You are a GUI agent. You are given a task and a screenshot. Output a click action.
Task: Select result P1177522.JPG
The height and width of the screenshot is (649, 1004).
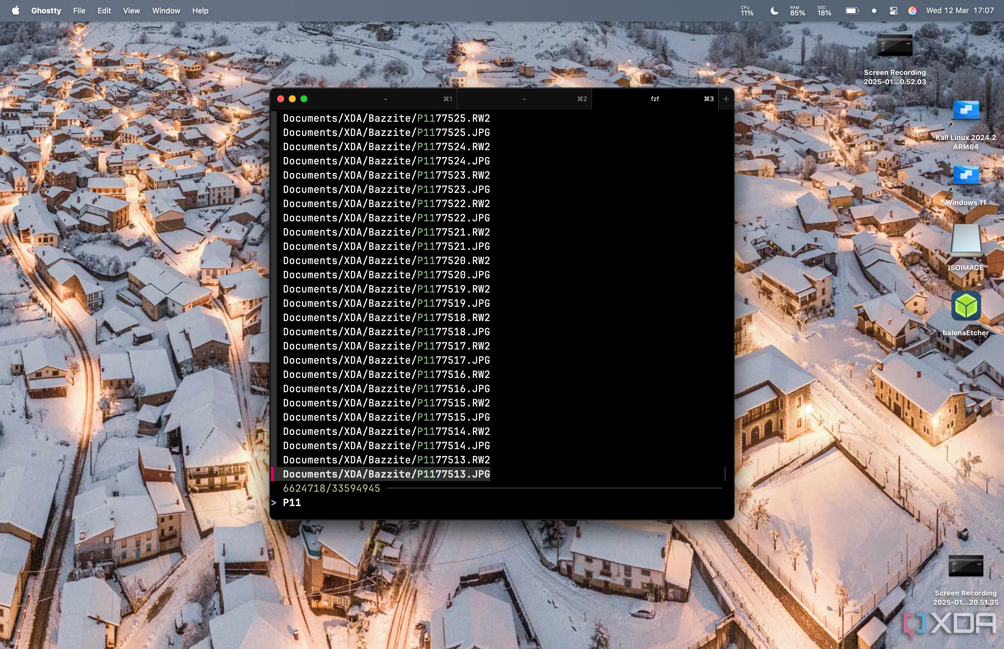pyautogui.click(x=386, y=218)
